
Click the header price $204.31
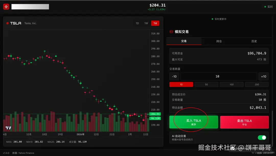point(157,5)
